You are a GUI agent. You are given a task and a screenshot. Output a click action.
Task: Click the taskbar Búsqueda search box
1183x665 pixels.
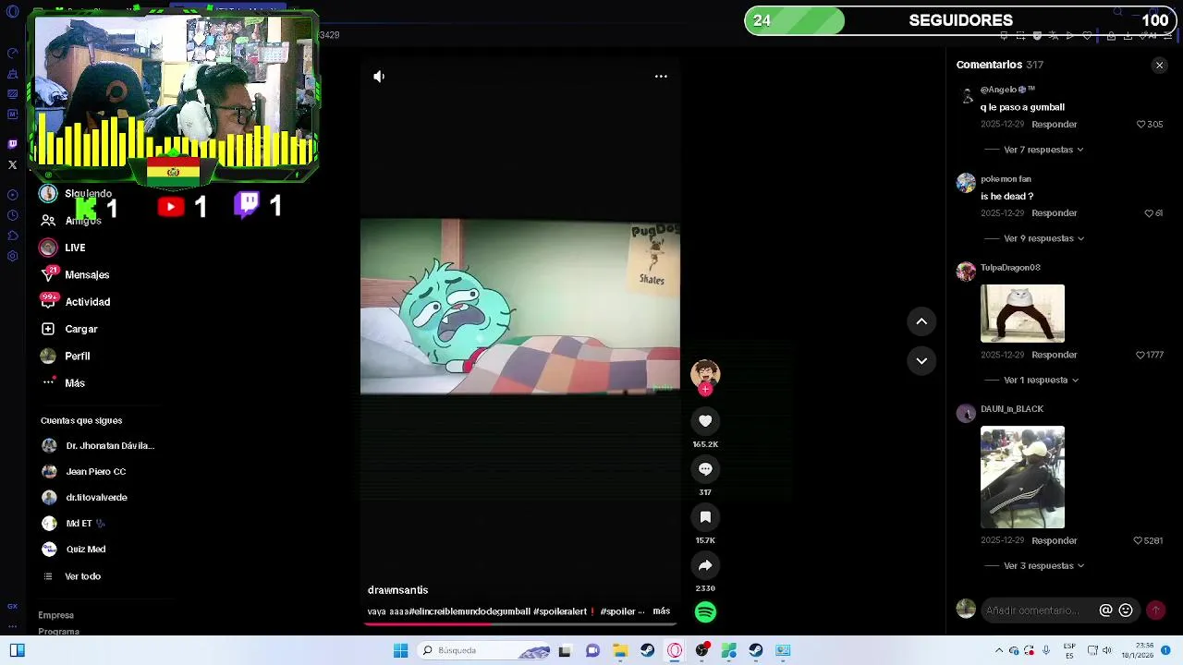pos(483,651)
